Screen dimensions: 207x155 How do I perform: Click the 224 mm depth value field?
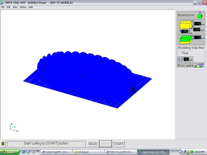point(197,29)
